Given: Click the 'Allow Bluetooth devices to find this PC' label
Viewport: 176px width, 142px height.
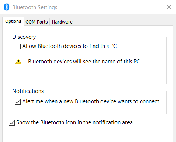Looking at the screenshot, I should pyautogui.click(x=69, y=46).
